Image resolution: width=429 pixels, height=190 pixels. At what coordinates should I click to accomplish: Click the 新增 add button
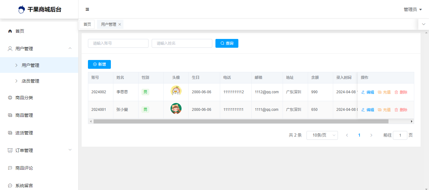tap(99, 64)
